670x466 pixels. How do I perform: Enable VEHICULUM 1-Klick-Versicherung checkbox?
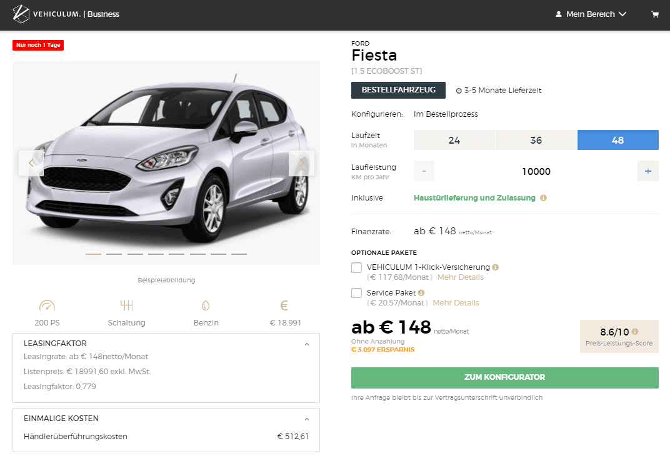[x=356, y=267]
